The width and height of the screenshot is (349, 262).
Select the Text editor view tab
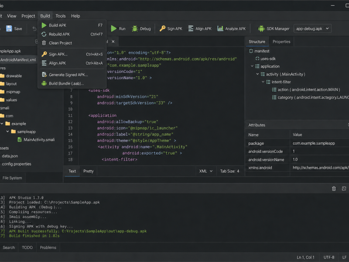click(72, 171)
